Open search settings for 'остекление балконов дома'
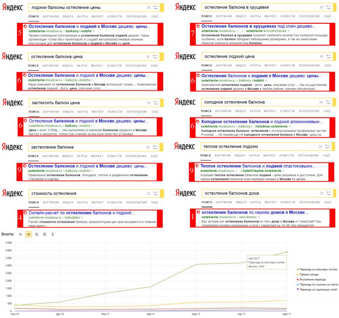This screenshot has width=339, height=318. [x=329, y=193]
